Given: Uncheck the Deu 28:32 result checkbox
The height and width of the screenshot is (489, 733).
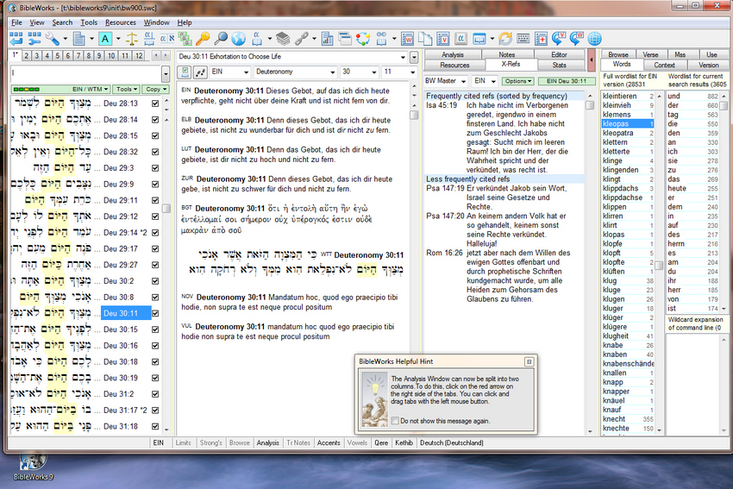Looking at the screenshot, I should point(155,152).
